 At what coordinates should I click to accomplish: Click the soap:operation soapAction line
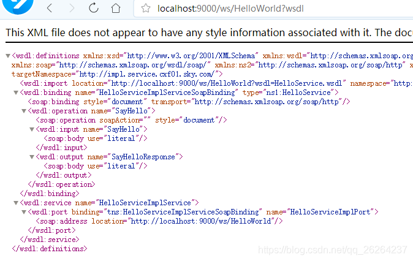coord(131,120)
